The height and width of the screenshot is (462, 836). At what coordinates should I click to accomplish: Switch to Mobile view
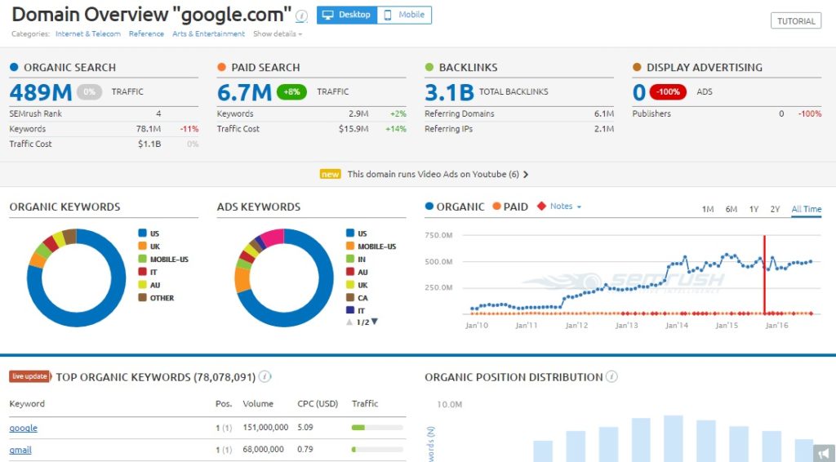pyautogui.click(x=405, y=15)
